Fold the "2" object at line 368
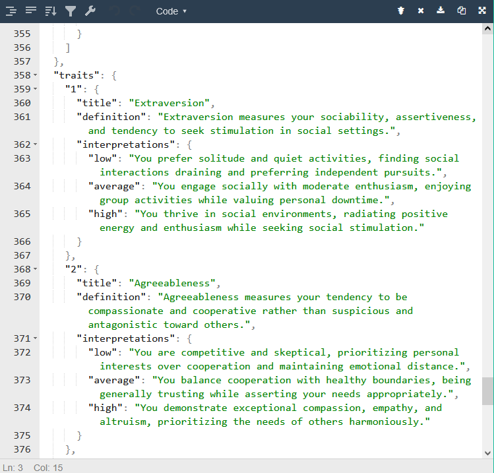The height and width of the screenshot is (473, 494). pyautogui.click(x=35, y=270)
